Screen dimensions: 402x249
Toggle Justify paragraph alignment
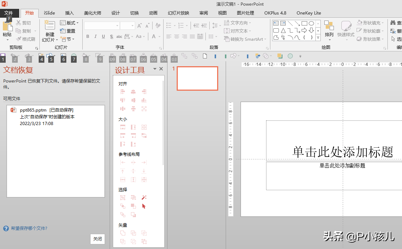(x=192, y=36)
